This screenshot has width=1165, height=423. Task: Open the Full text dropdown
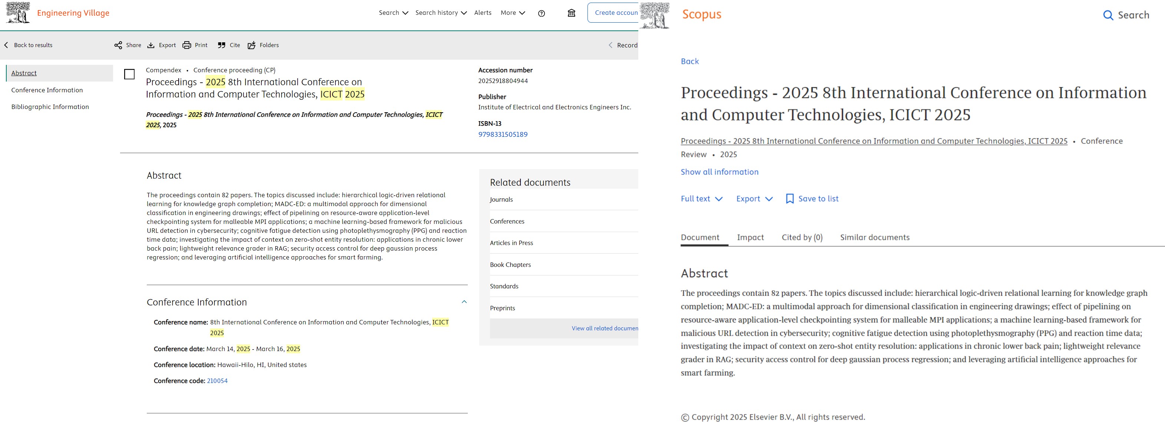(x=701, y=199)
